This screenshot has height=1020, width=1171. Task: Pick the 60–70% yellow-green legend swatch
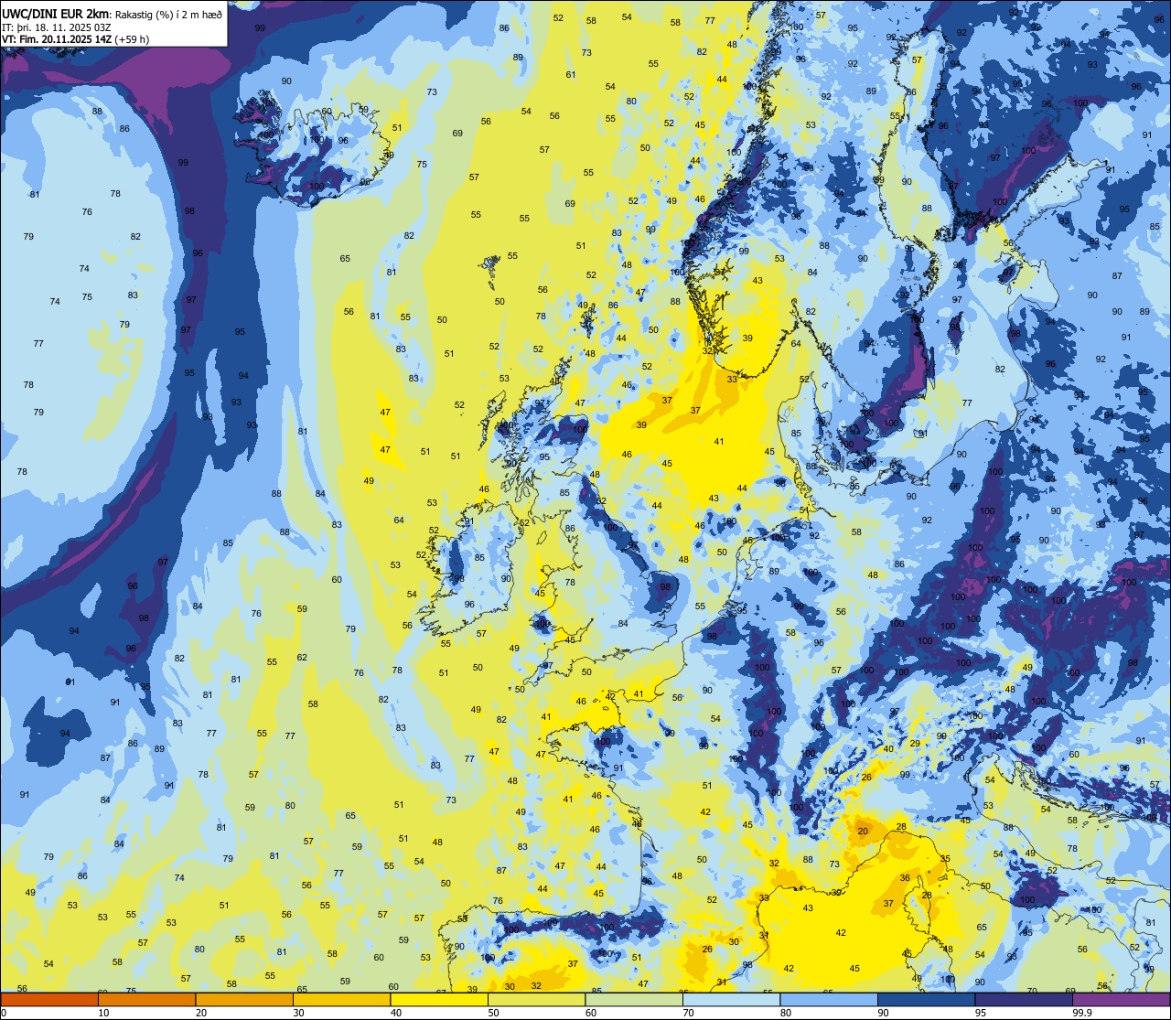634,999
